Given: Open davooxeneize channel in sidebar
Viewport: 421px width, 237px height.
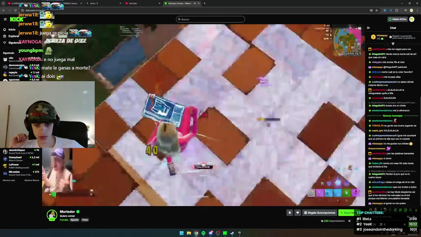Looking at the screenshot, I should [21, 66].
